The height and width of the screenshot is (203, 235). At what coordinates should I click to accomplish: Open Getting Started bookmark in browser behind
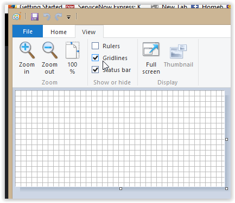click(35, 6)
